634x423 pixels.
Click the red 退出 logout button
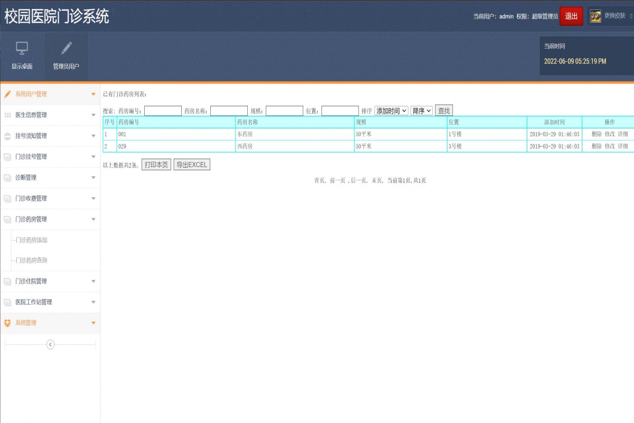[x=571, y=16]
